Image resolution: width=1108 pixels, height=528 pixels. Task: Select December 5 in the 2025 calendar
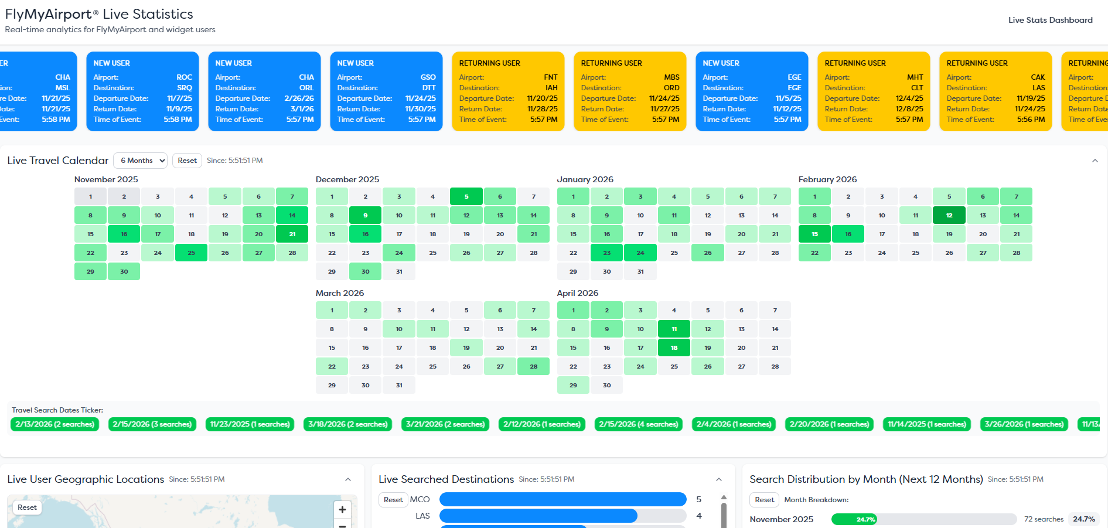(x=466, y=197)
